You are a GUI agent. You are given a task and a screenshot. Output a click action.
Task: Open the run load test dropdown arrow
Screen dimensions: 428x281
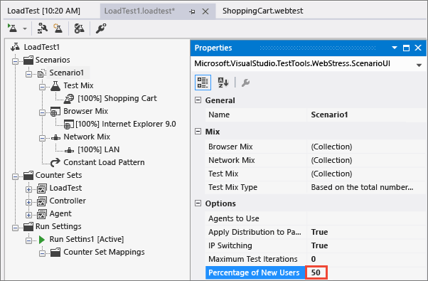25,28
